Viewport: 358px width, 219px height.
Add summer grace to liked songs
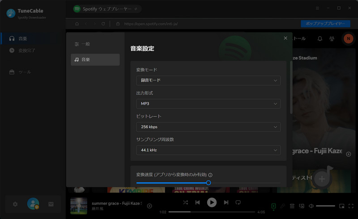pyautogui.click(x=149, y=206)
